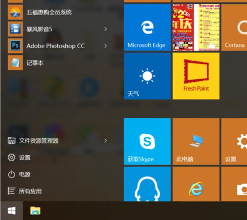Launch the QQ penguin tile
The image size is (247, 220).
[147, 184]
